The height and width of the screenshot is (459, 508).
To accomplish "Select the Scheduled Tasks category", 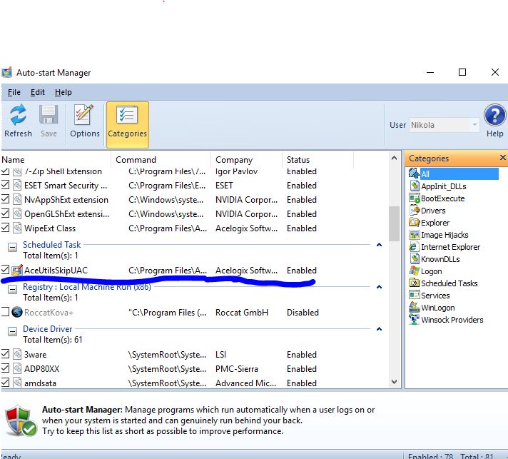I will 443,283.
